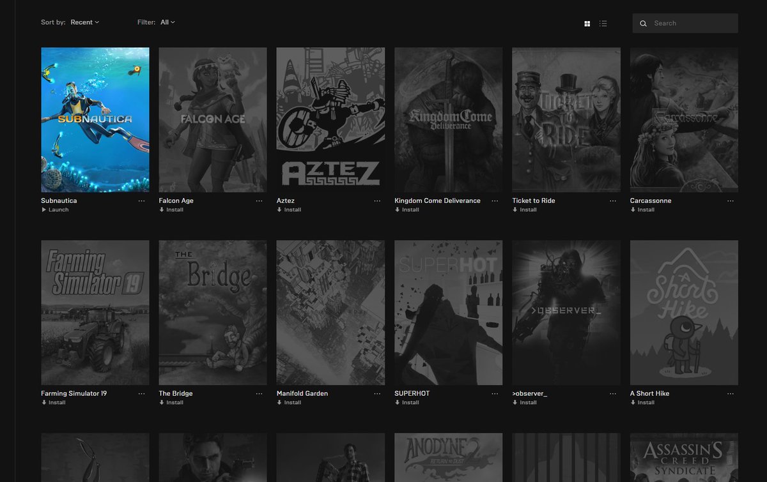767x482 pixels.
Task: Click the Ticket to Ride title text
Action: pos(534,200)
